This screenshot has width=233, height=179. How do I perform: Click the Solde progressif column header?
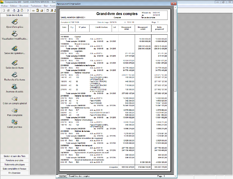(159, 28)
